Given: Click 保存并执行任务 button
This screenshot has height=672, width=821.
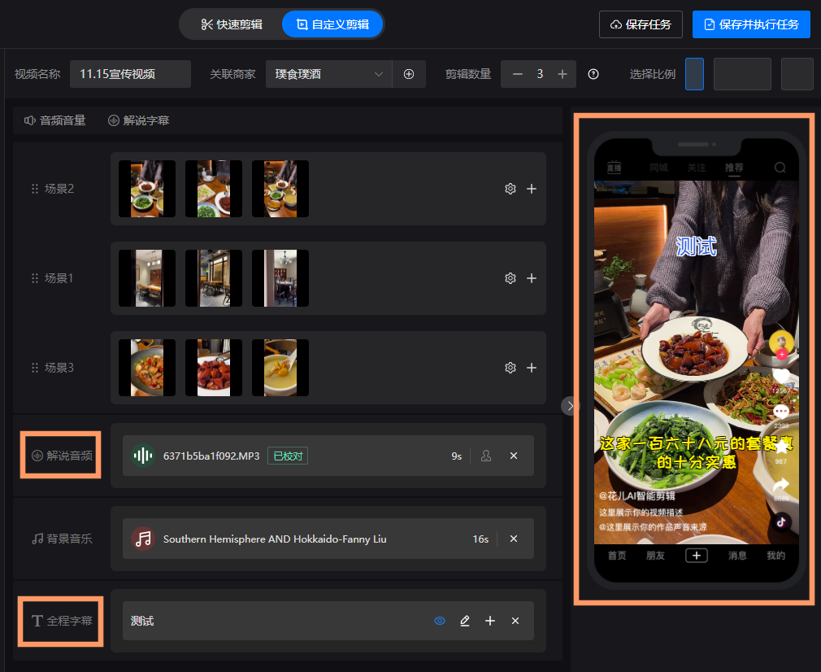Looking at the screenshot, I should point(751,24).
